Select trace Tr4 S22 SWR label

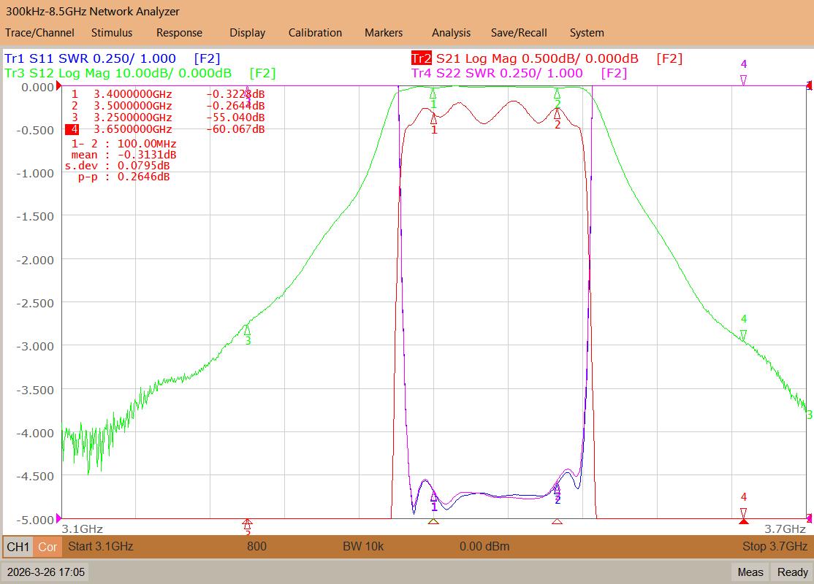519,73
